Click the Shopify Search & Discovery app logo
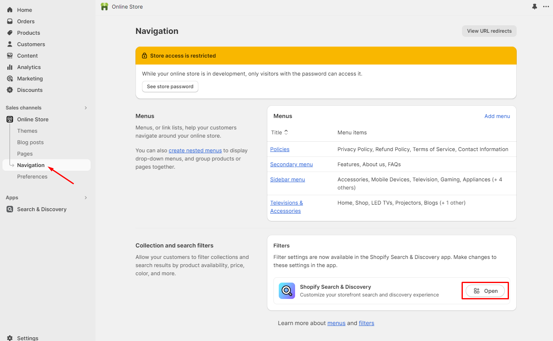This screenshot has width=553, height=341. (x=286, y=291)
